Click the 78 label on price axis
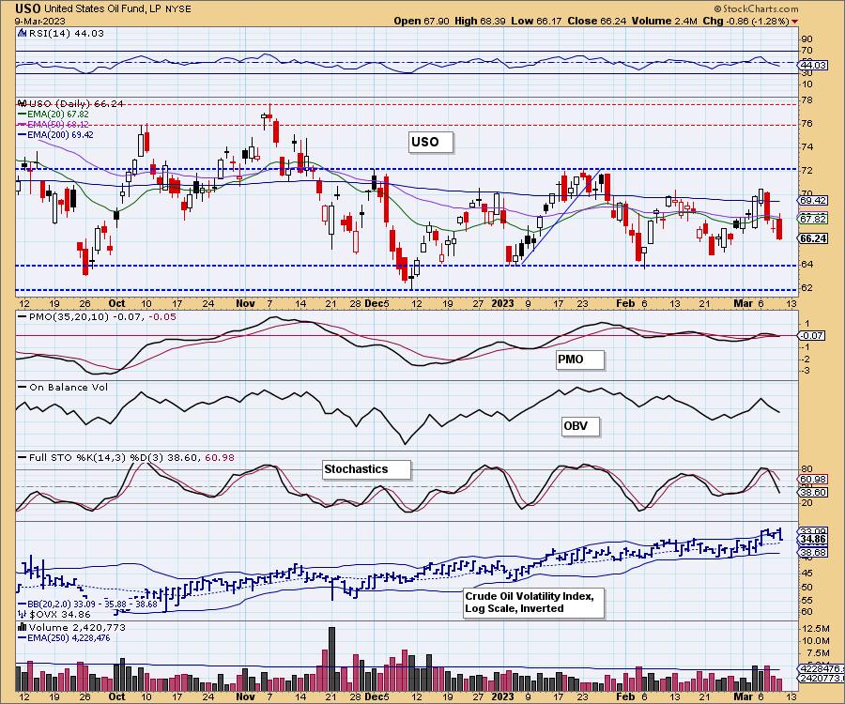Image resolution: width=845 pixels, height=704 pixels. [807, 100]
